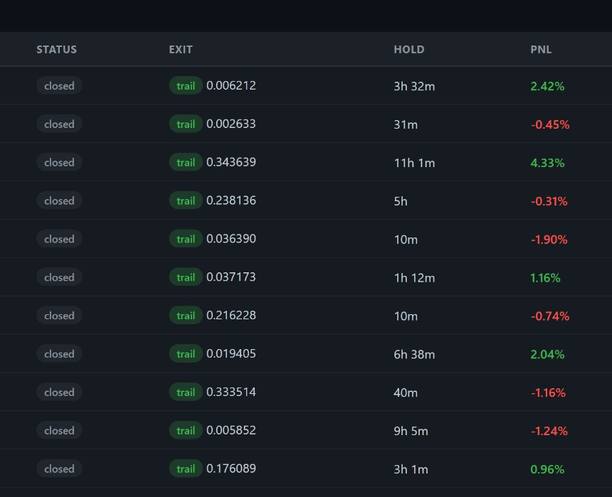The height and width of the screenshot is (497, 612).
Task: Select the -1.90% PNL value
Action: (549, 240)
